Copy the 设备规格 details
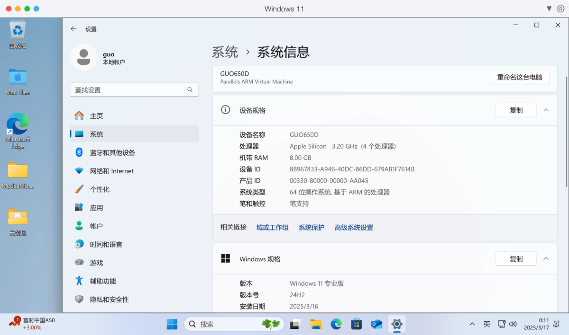 click(x=516, y=110)
